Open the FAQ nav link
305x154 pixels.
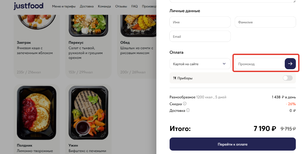click(x=134, y=6)
